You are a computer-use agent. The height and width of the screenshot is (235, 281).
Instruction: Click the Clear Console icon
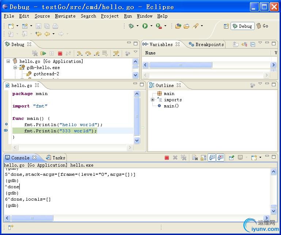point(195,158)
